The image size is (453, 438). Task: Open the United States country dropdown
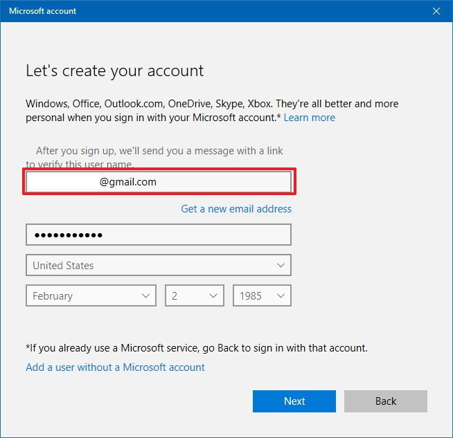click(159, 265)
